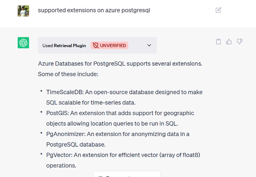Click the crossed shield icon in UNVERIFIED badge
Image resolution: width=256 pixels, height=177 pixels.
pos(96,45)
